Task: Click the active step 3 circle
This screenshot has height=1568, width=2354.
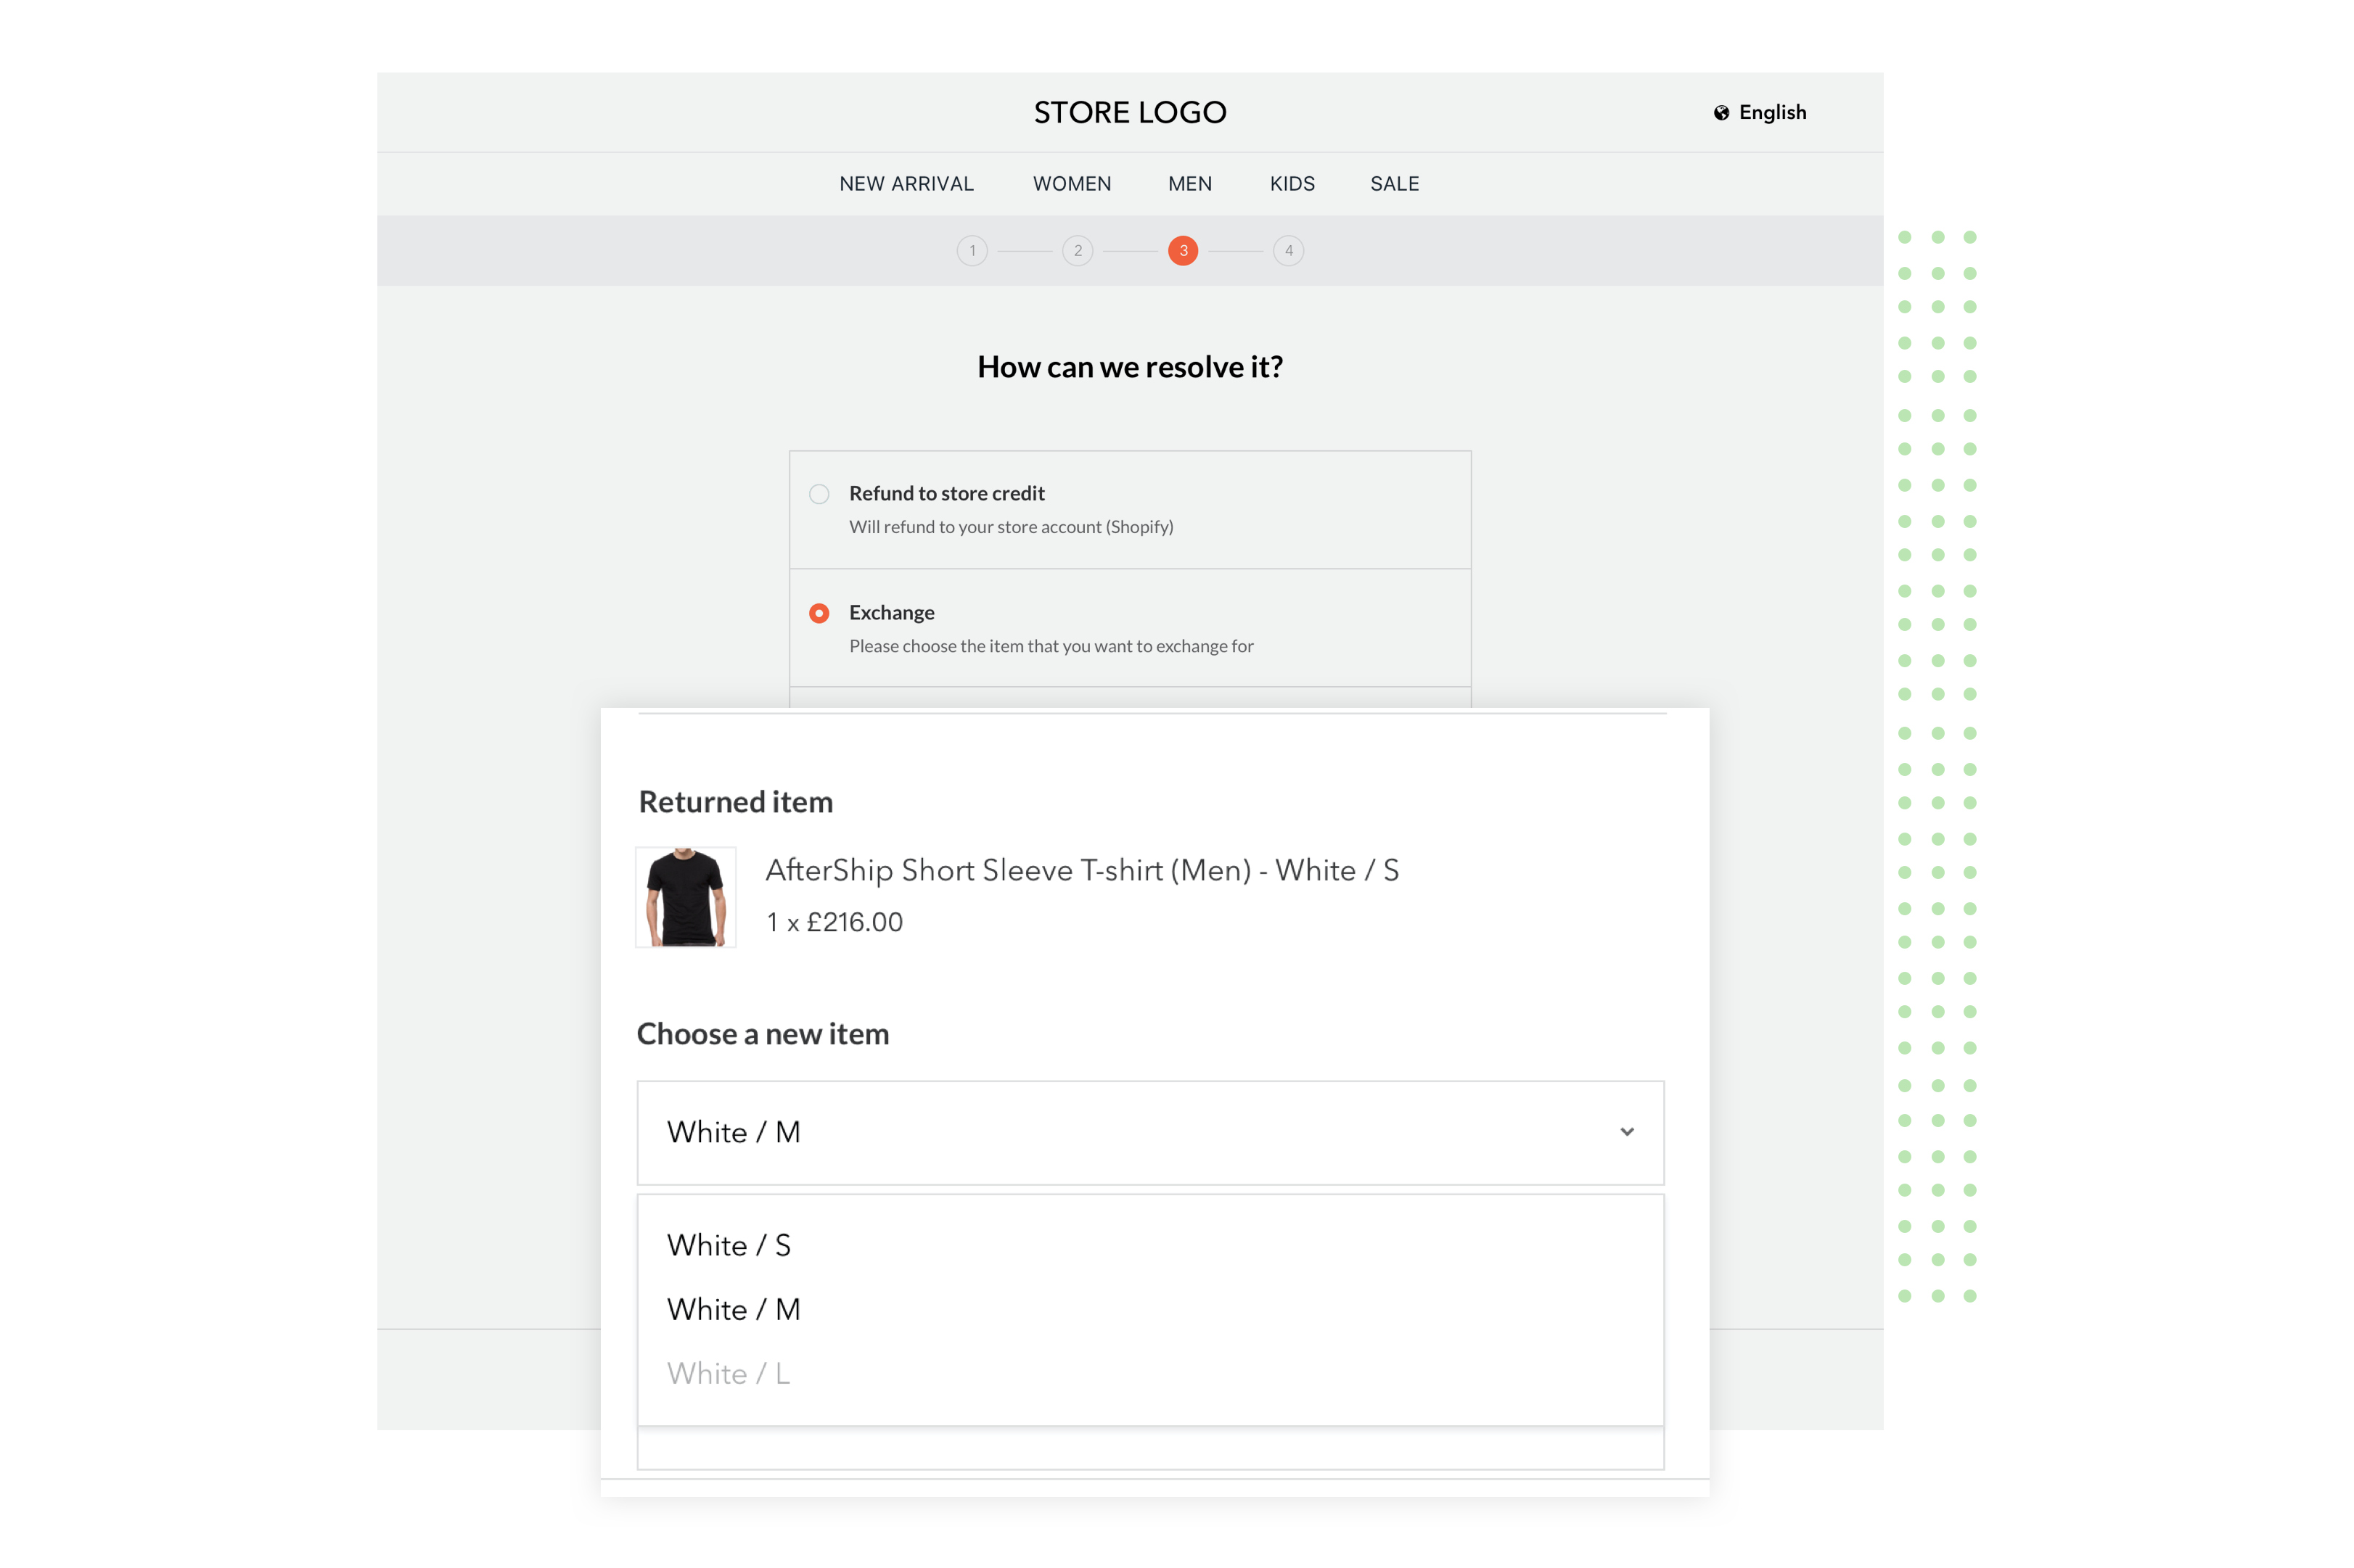Action: click(x=1183, y=251)
